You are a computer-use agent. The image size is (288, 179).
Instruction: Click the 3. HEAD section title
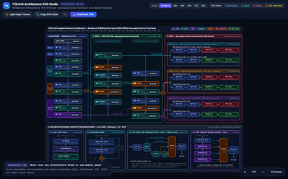click(x=190, y=37)
